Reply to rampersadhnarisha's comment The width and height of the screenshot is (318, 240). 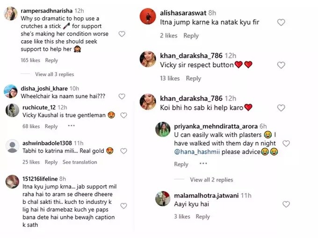pos(51,60)
